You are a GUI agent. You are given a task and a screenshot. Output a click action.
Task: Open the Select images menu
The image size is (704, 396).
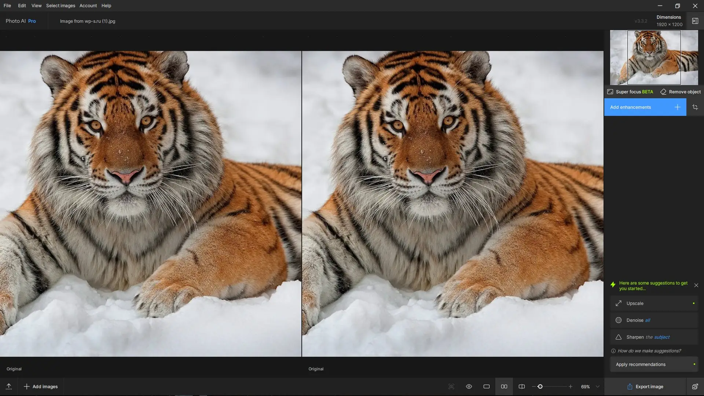click(x=60, y=5)
